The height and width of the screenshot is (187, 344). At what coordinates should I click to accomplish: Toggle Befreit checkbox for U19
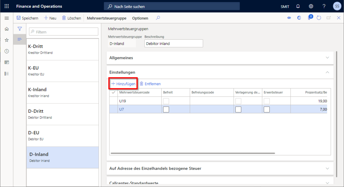[166, 101]
